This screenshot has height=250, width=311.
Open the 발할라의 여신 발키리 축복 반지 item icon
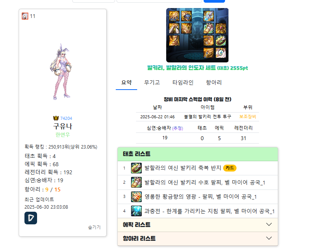[x=136, y=168]
